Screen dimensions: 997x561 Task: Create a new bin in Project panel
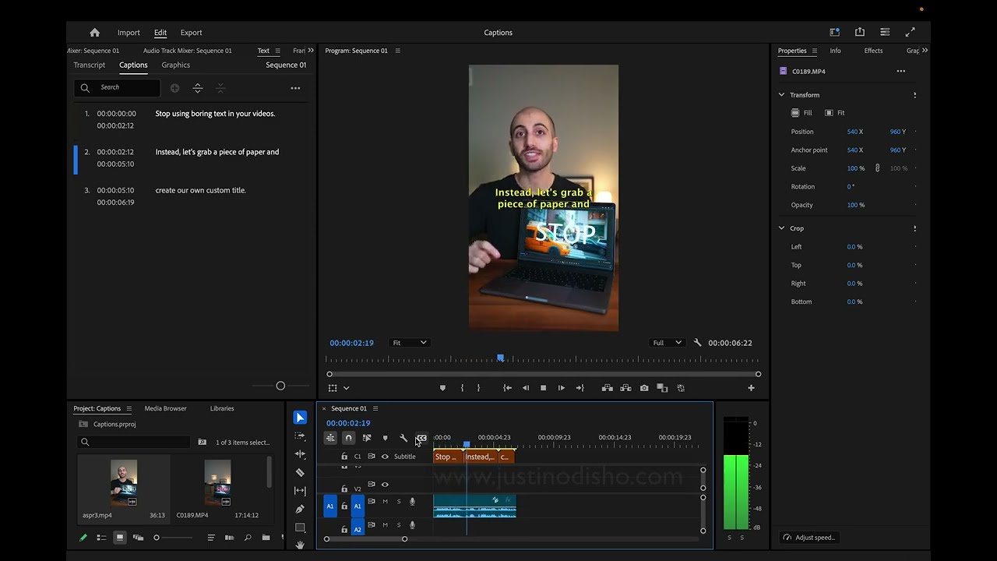tap(266, 538)
